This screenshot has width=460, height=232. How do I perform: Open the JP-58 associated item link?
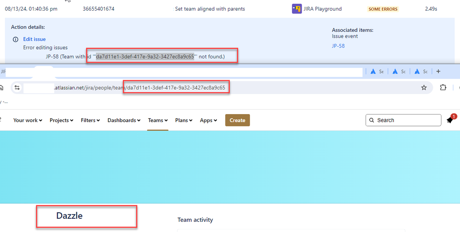338,46
